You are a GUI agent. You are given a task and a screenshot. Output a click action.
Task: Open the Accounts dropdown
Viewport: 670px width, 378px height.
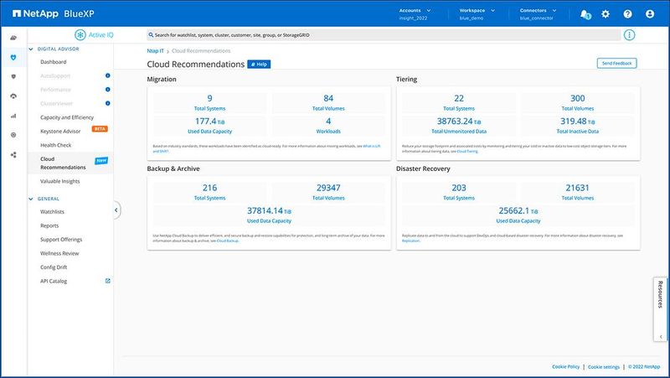click(415, 14)
